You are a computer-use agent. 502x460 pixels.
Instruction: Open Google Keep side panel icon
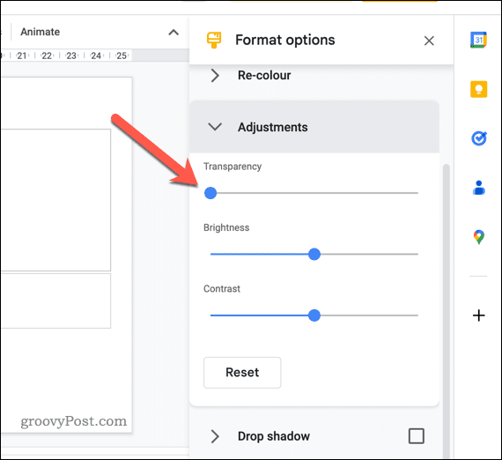click(x=478, y=89)
